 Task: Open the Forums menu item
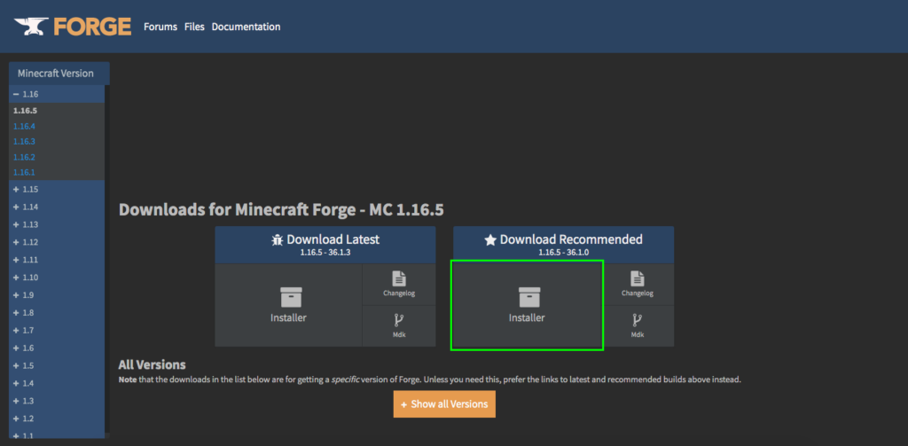pyautogui.click(x=160, y=27)
